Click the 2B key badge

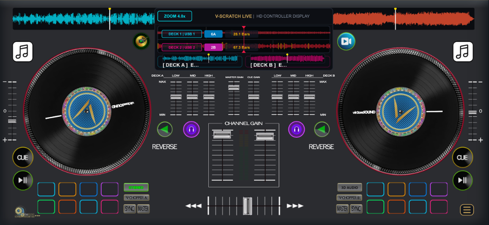click(x=213, y=47)
